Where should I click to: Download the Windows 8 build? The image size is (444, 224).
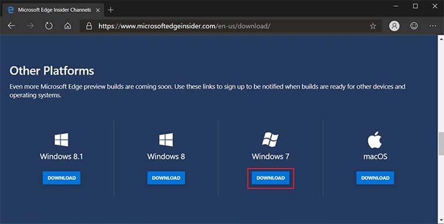coord(166,178)
